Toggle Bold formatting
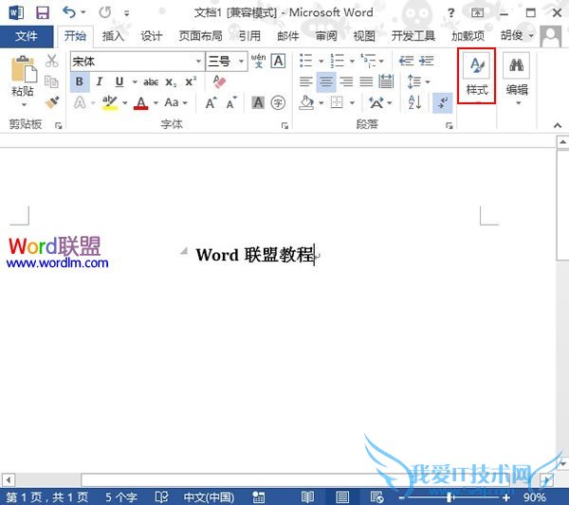This screenshot has width=569, height=505. 80,81
